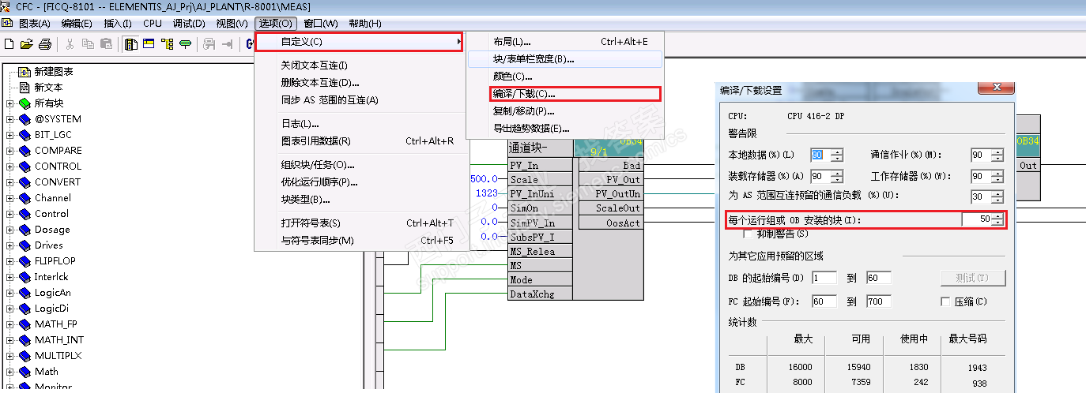Click the CFC application icon in title bar
This screenshot has width=1086, height=393.
click(x=6, y=6)
